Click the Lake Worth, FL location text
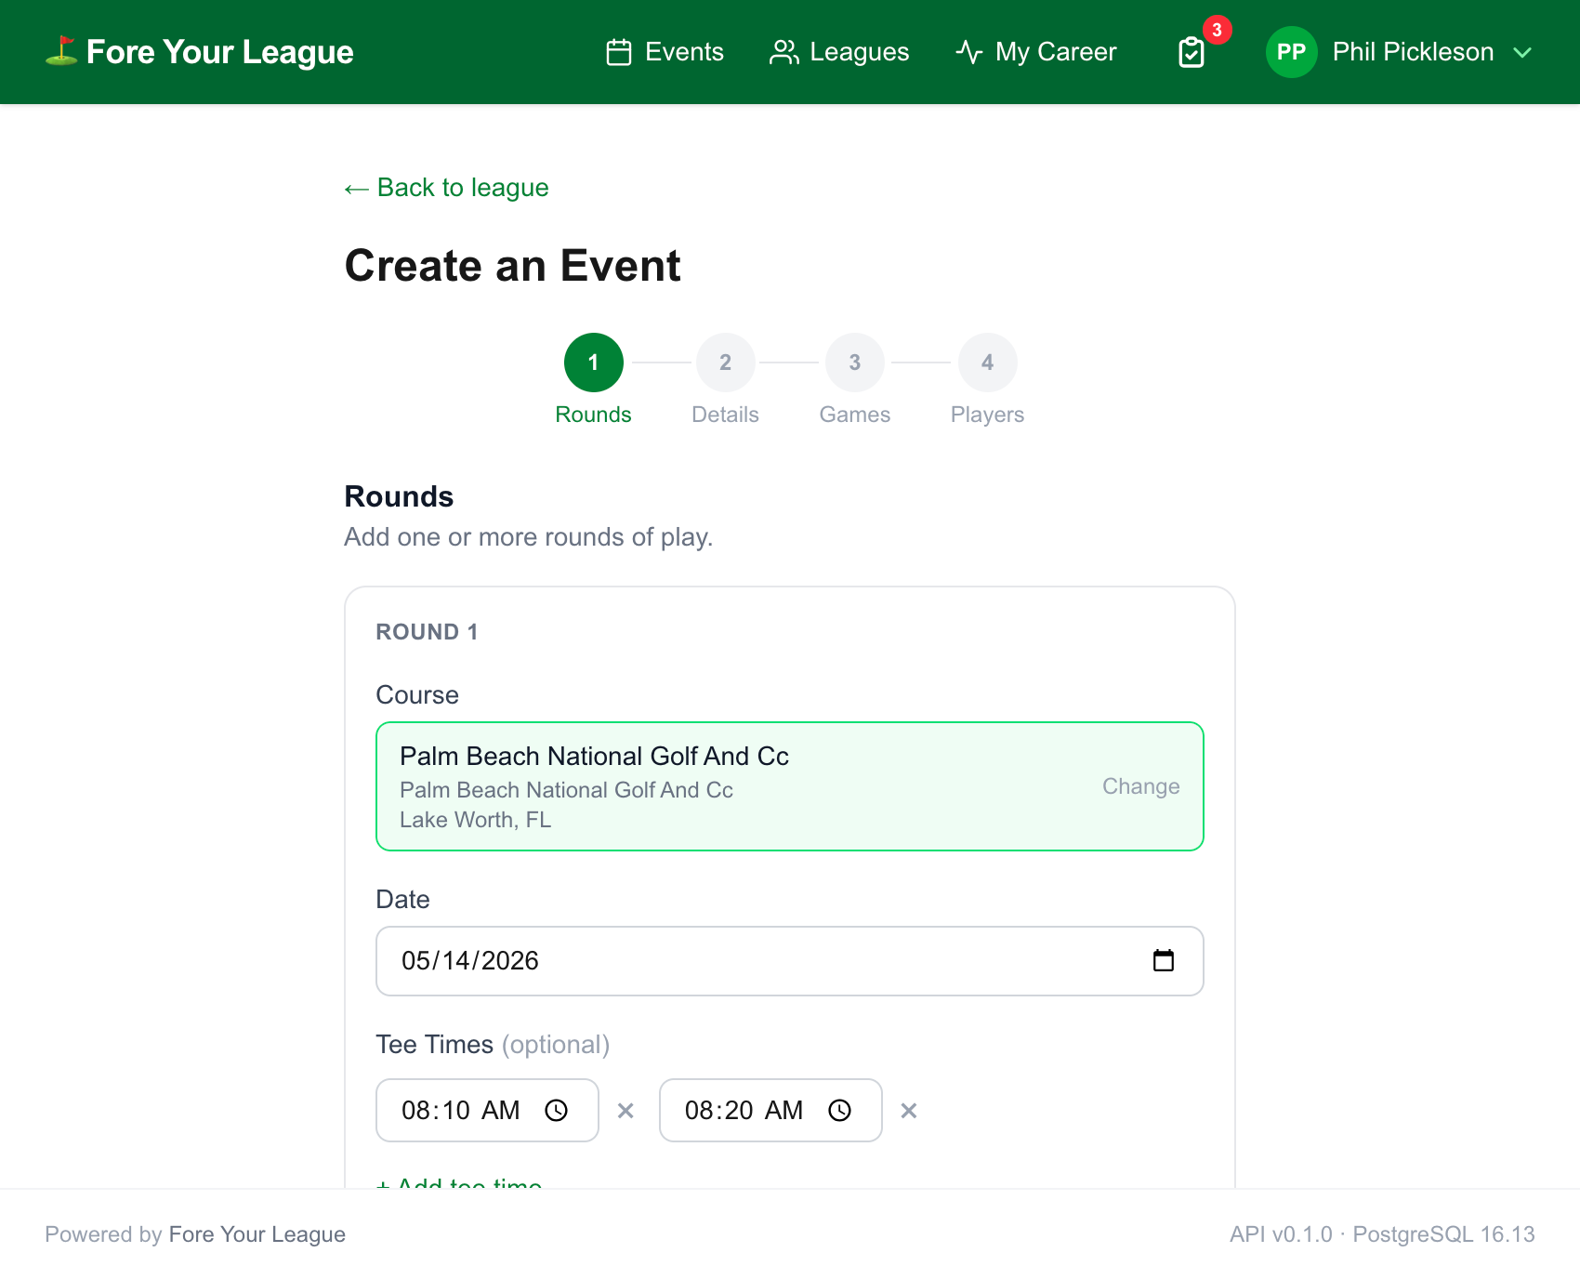1580x1279 pixels. click(x=476, y=820)
